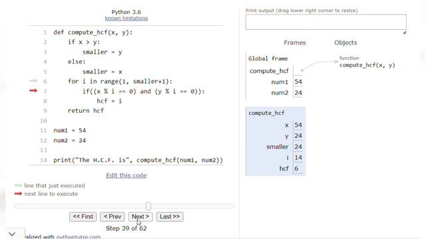Jump to end with Last >> button
This screenshot has height=239, width=426.
point(170,216)
